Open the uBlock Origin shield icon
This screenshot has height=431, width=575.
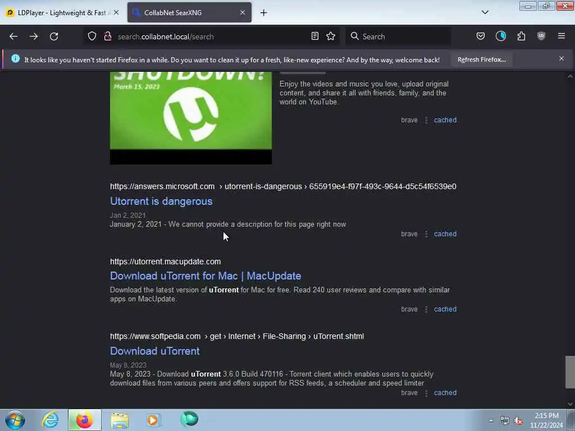coord(541,36)
